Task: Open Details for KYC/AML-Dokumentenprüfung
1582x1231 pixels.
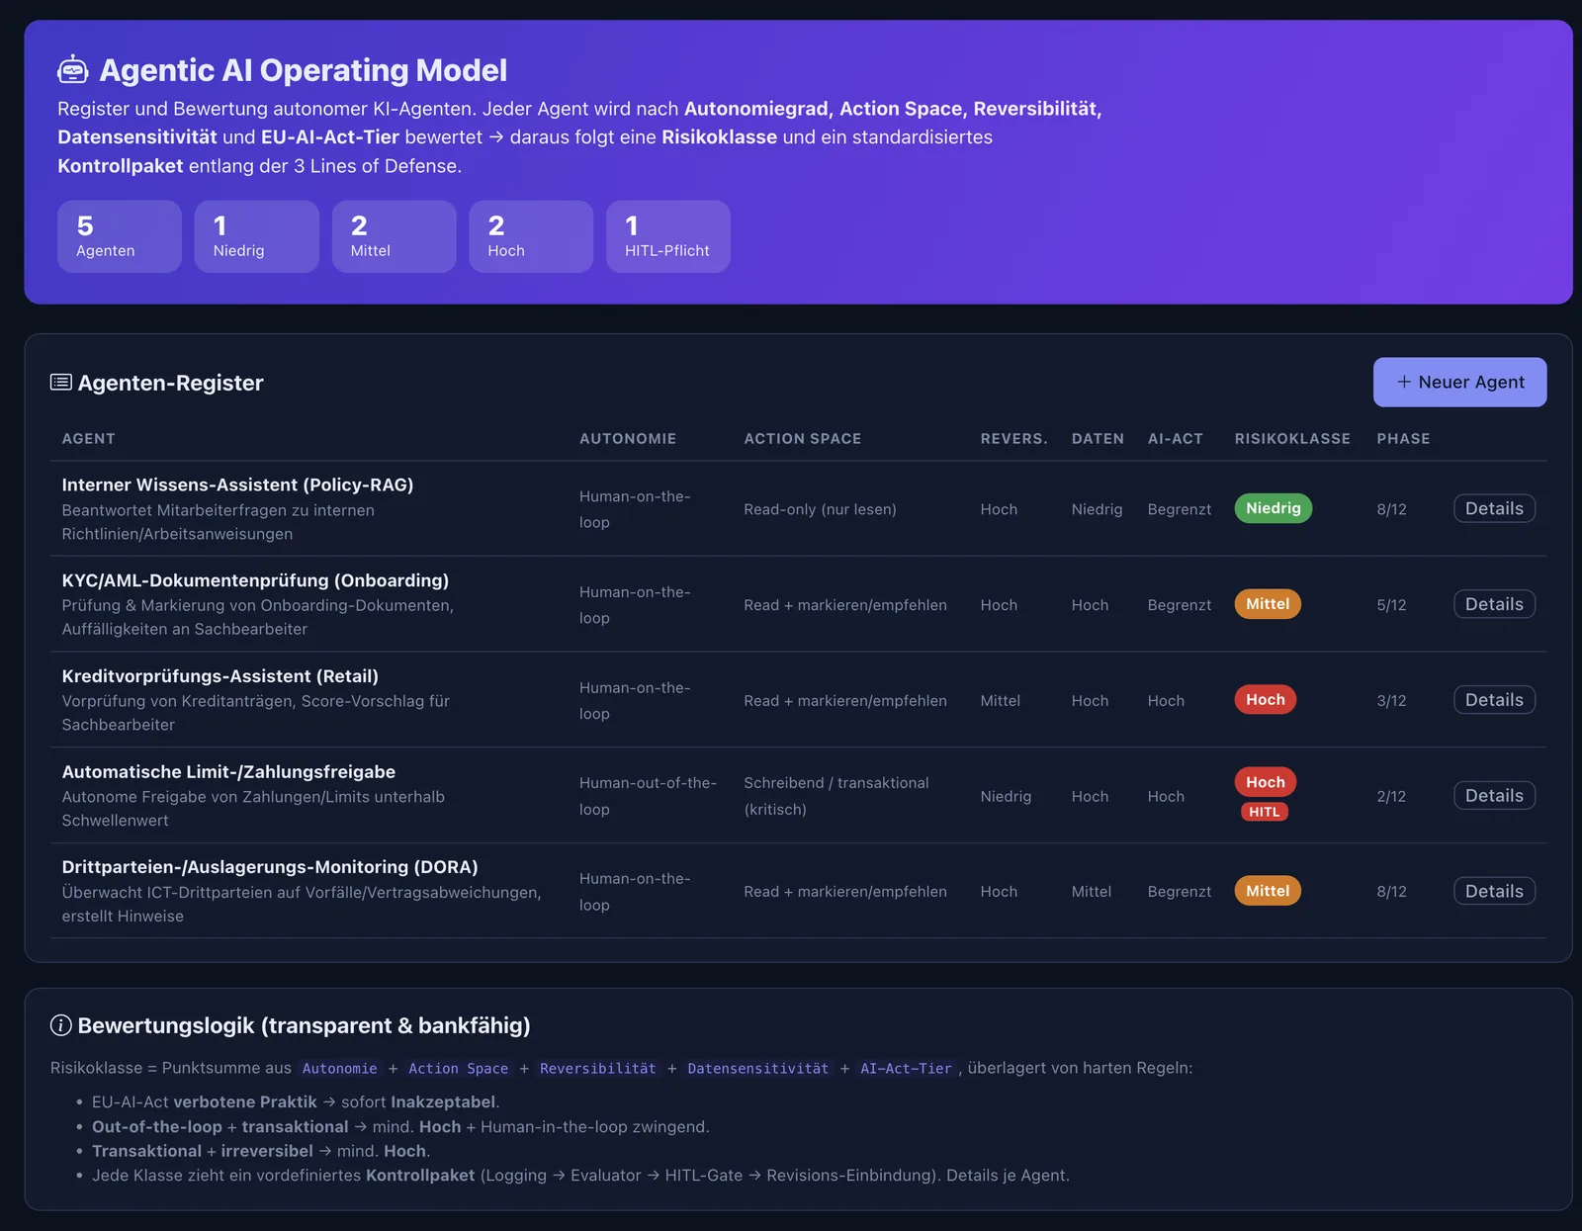Action: tap(1494, 604)
